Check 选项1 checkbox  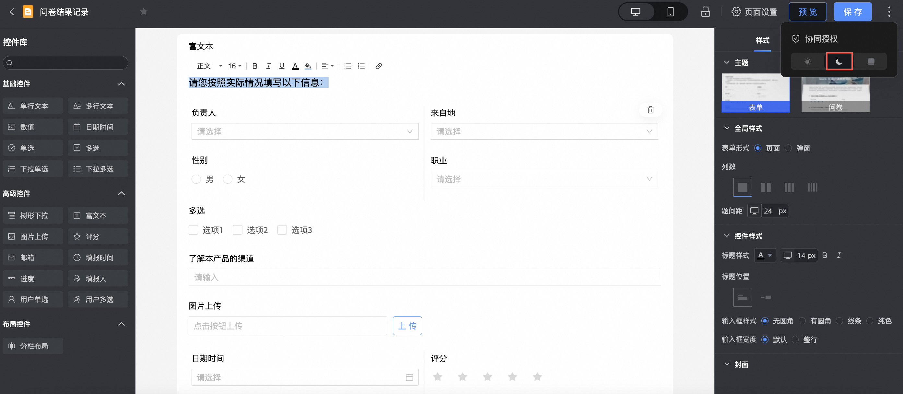click(x=193, y=230)
